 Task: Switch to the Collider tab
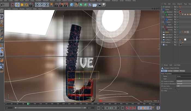(x=176, y=71)
